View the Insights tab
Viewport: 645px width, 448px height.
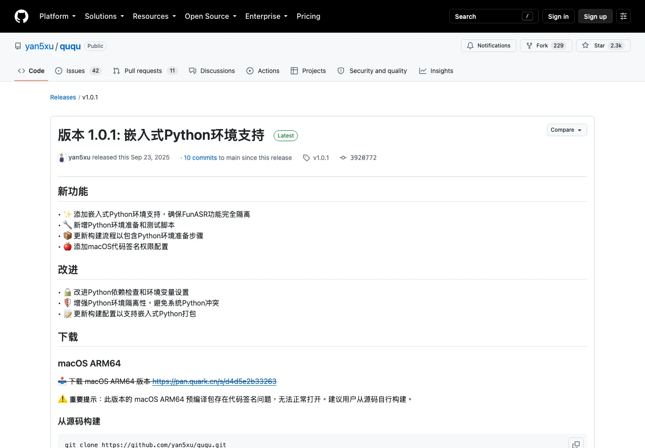click(436, 71)
